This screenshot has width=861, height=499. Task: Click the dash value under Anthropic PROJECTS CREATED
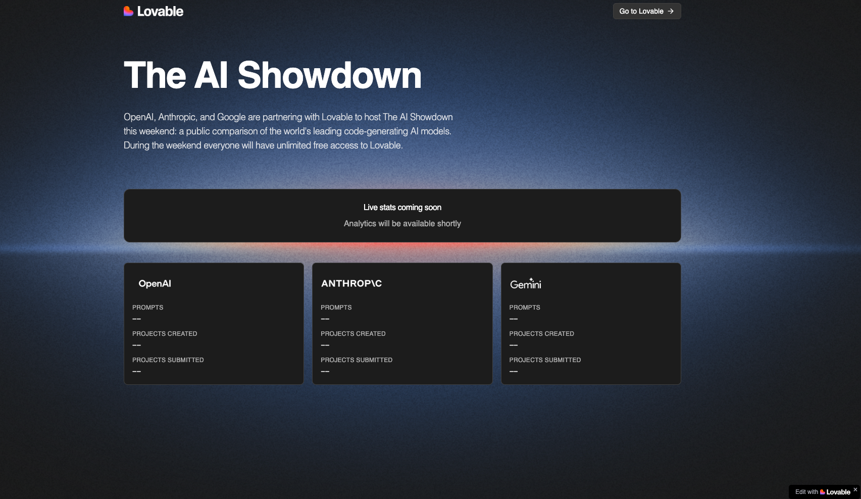pos(325,345)
